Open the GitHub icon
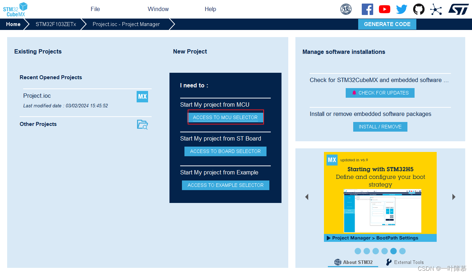The image size is (472, 275). pyautogui.click(x=419, y=9)
